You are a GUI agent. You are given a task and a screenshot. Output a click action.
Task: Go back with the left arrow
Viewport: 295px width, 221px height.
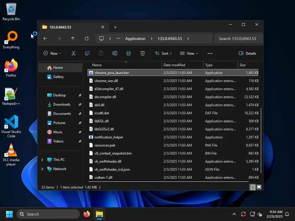pos(45,39)
